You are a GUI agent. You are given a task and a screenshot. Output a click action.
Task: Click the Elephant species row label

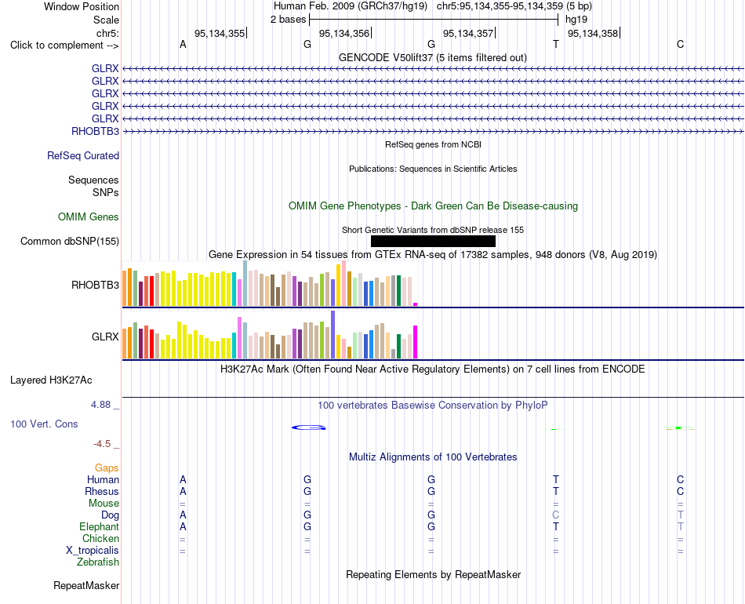point(99,527)
